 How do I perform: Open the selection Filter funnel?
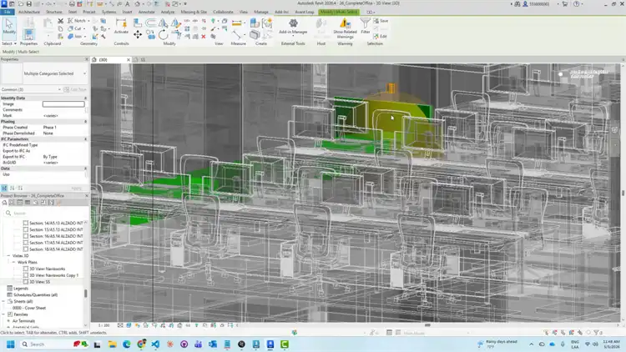coord(365,26)
